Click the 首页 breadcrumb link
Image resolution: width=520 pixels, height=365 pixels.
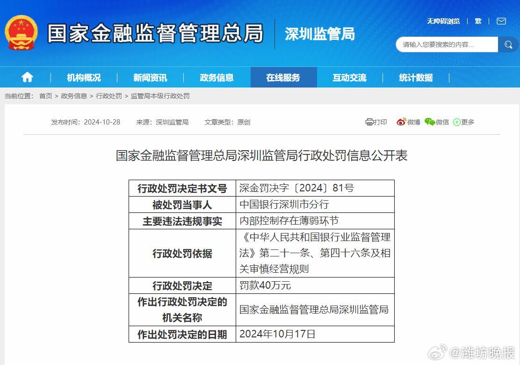tap(46, 96)
